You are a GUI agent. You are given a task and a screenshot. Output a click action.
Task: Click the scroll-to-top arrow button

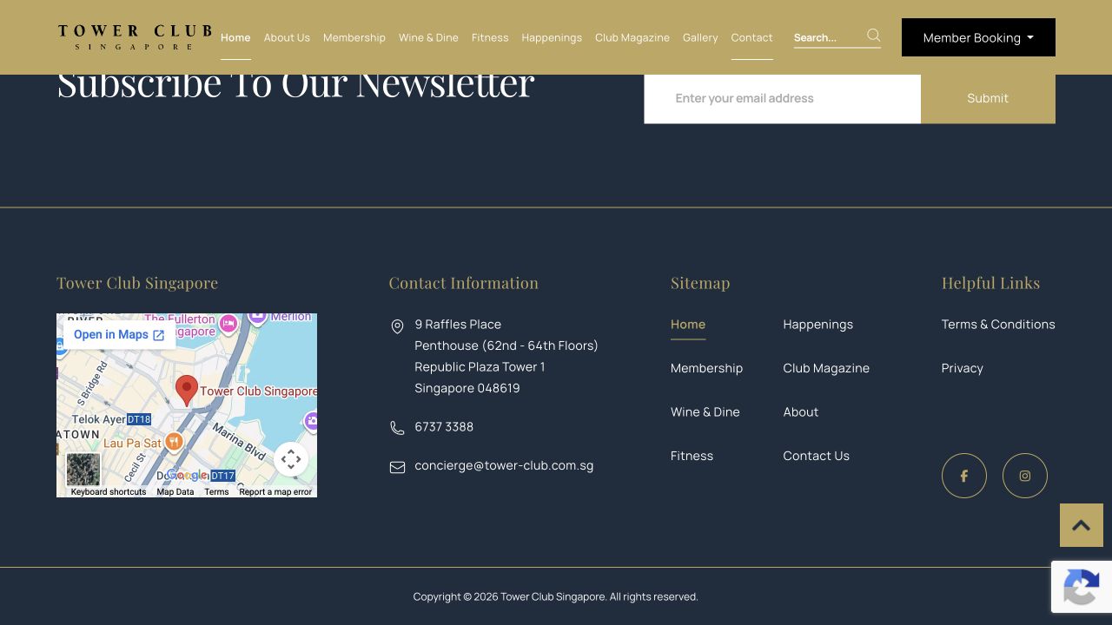(x=1082, y=525)
